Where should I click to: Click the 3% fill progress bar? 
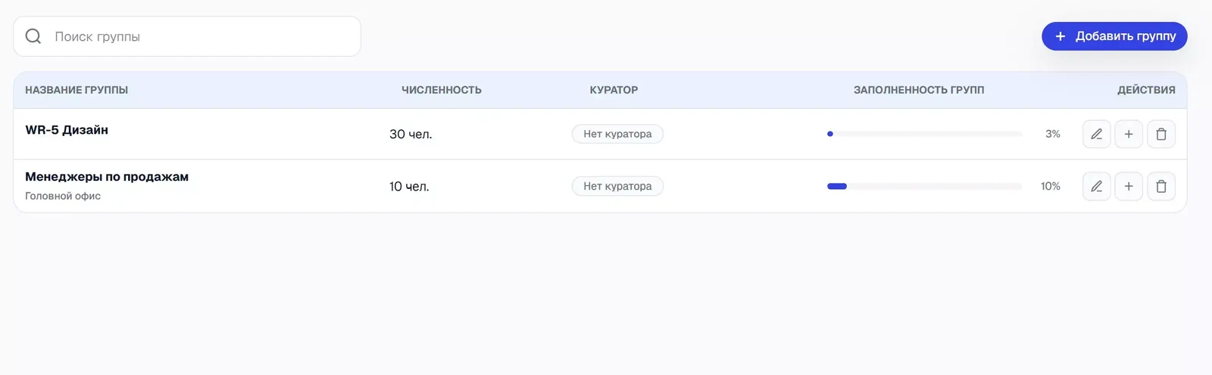925,134
